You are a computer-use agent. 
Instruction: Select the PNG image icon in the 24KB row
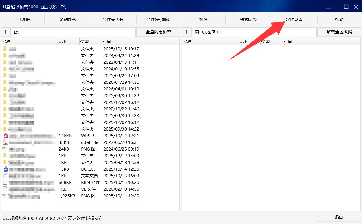tap(5, 149)
